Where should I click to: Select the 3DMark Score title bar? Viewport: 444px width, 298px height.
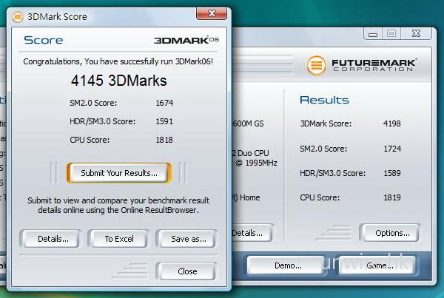point(111,16)
